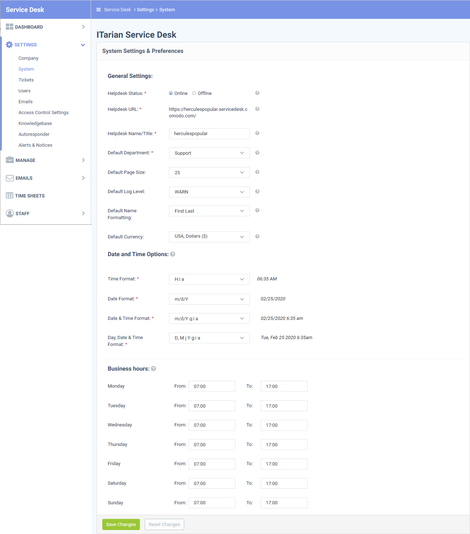Screen dimensions: 470x534
Task: Click the Manage briefcase icon
Action: point(10,160)
